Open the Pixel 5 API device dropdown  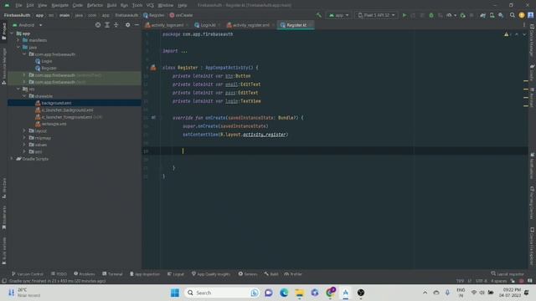(x=376, y=15)
